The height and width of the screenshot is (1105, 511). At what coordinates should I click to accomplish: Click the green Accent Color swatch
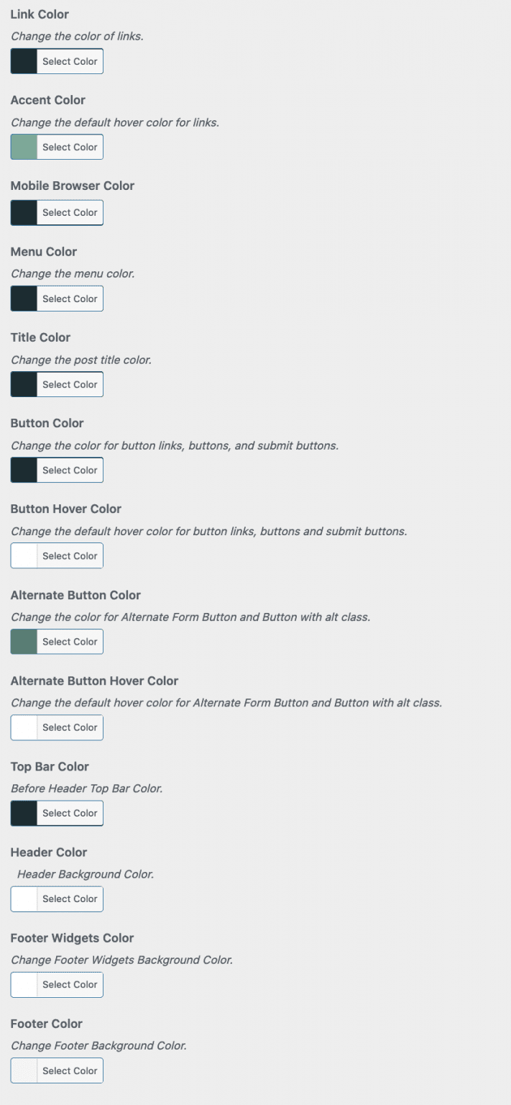[22, 146]
